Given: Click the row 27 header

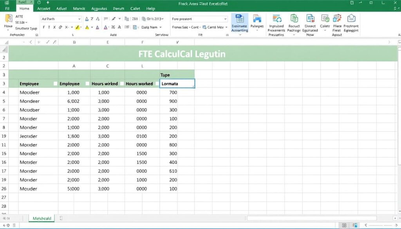Looking at the screenshot, I should [x=4, y=197].
